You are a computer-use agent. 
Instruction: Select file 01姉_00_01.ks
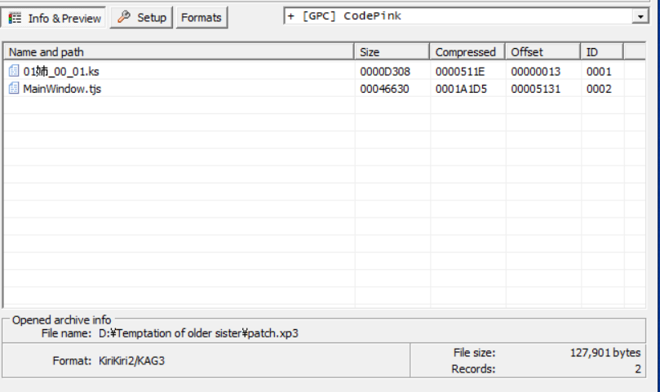61,72
